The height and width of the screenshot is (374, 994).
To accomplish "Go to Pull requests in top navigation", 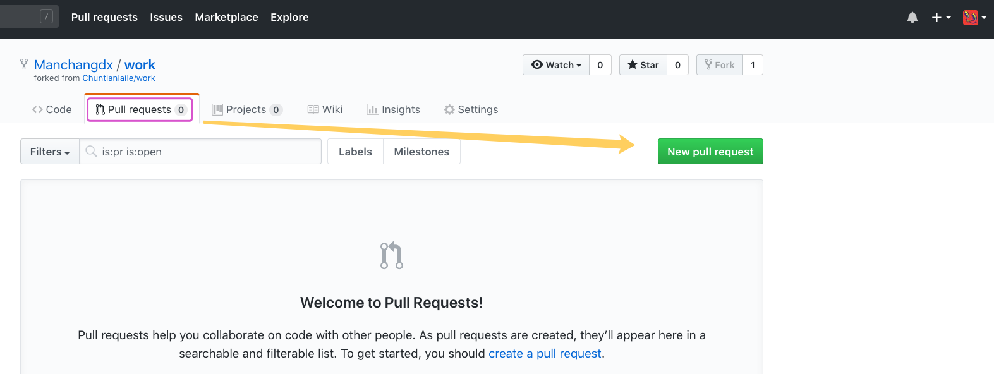I will 104,17.
